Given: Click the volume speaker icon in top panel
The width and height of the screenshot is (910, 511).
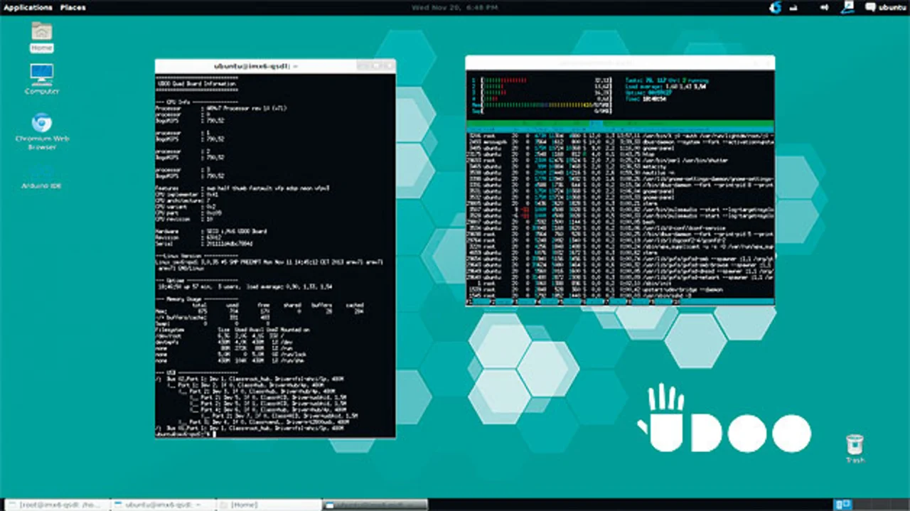Looking at the screenshot, I should (x=824, y=7).
